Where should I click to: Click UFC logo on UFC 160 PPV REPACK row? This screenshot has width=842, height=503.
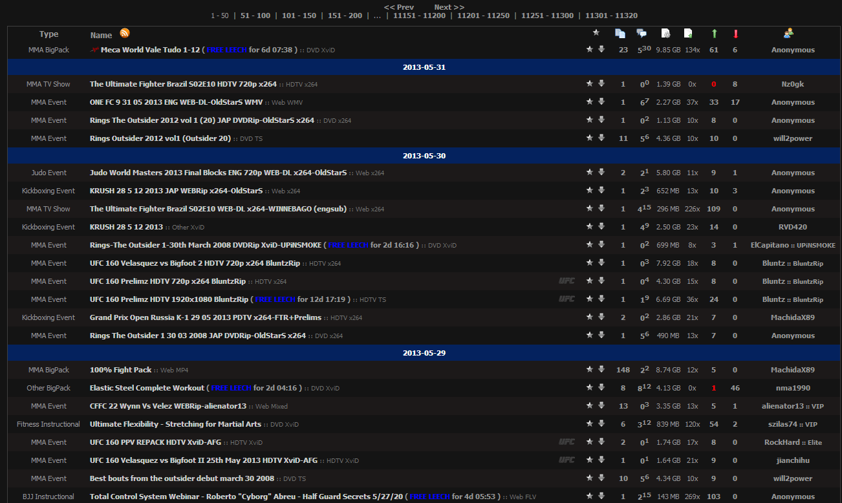(567, 442)
